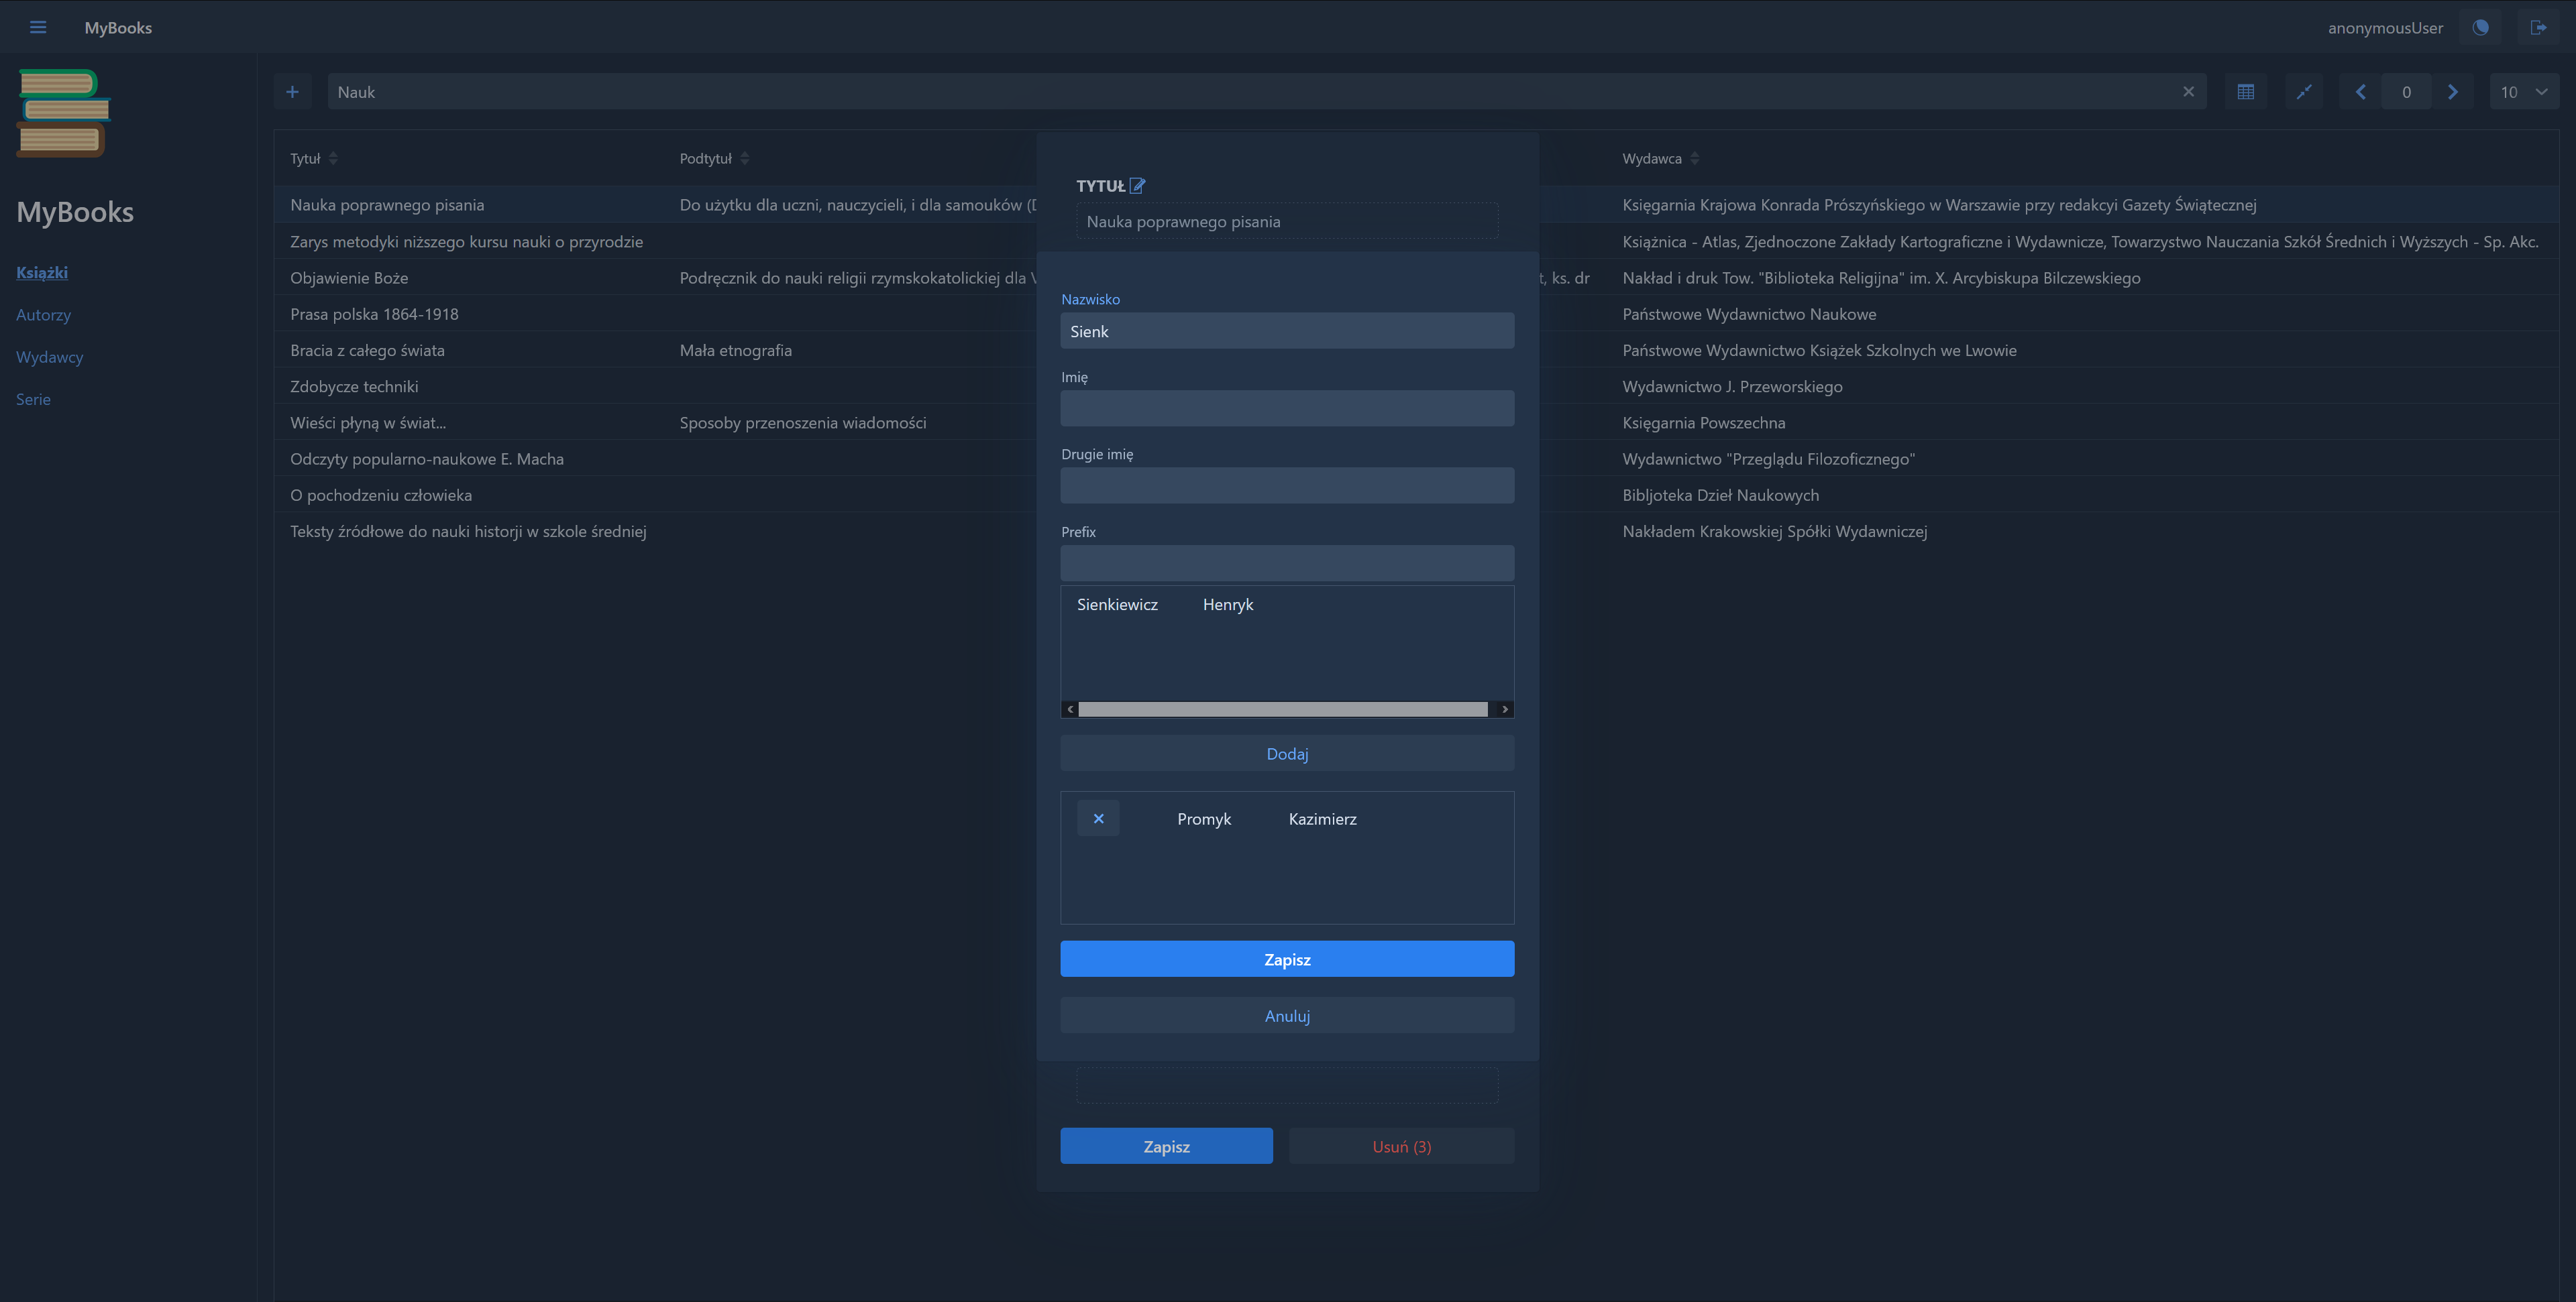
Task: Go to previous page arrow
Action: (x=2361, y=92)
